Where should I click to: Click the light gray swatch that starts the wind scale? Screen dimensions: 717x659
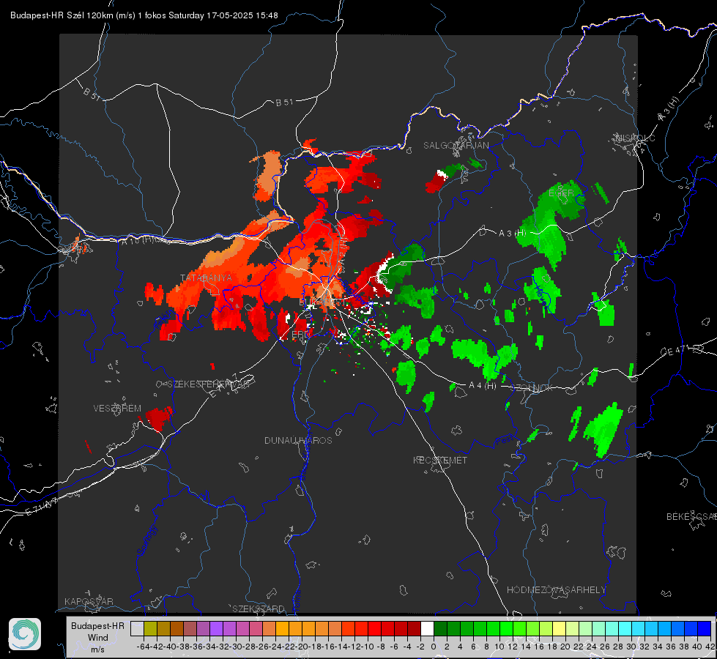tap(137, 628)
